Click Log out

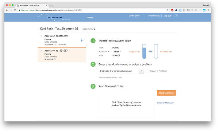[167, 16]
